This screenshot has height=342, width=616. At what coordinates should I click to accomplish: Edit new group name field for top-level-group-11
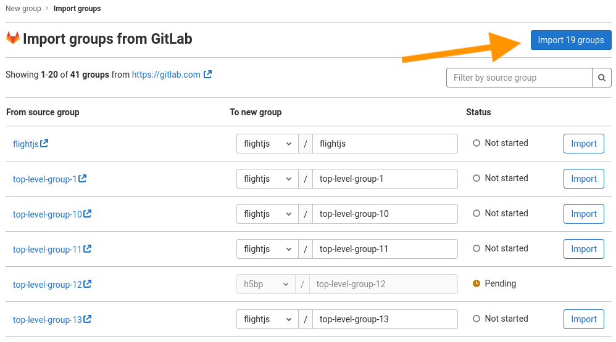click(x=385, y=249)
